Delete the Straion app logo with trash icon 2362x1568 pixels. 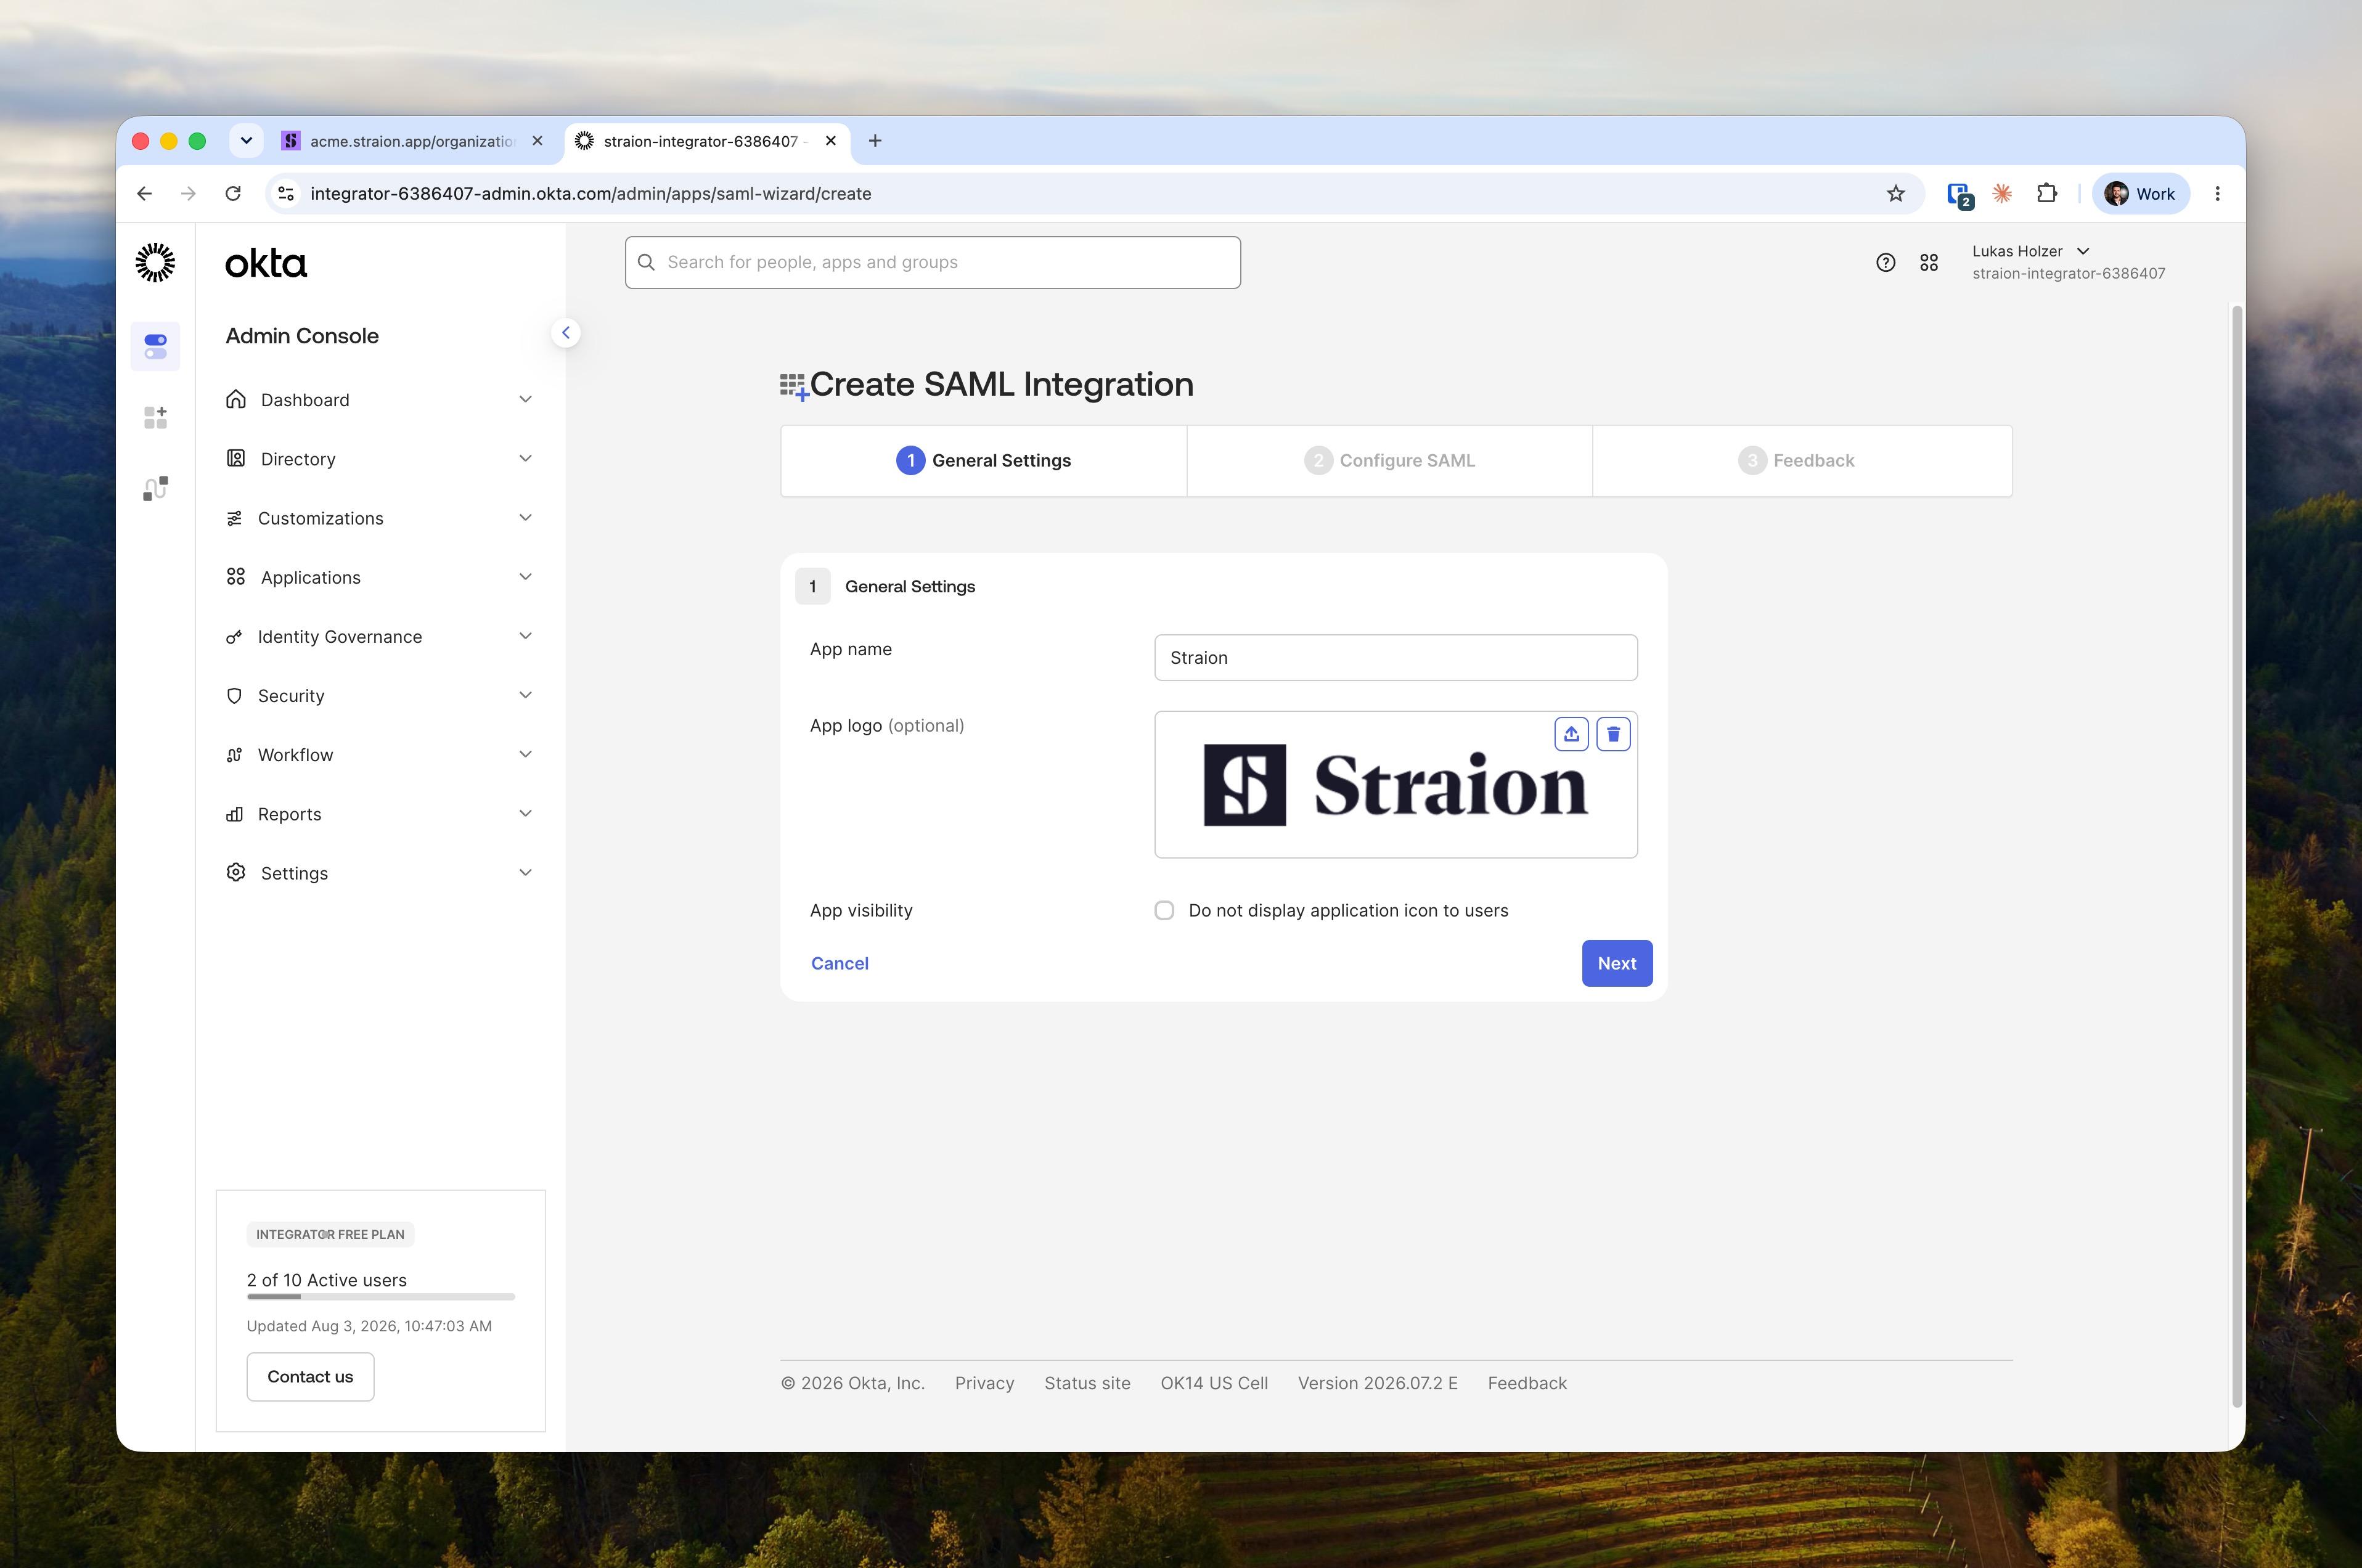click(x=1613, y=734)
